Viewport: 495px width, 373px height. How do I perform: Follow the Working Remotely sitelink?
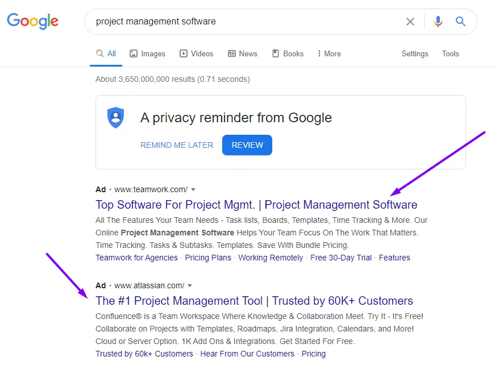click(x=271, y=258)
